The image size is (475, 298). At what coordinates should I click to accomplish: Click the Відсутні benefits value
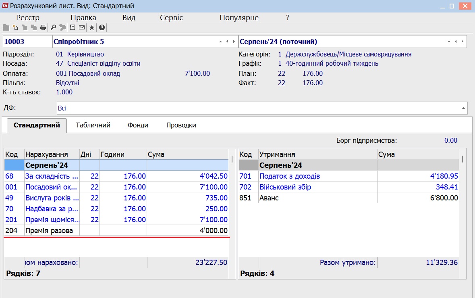pos(68,83)
